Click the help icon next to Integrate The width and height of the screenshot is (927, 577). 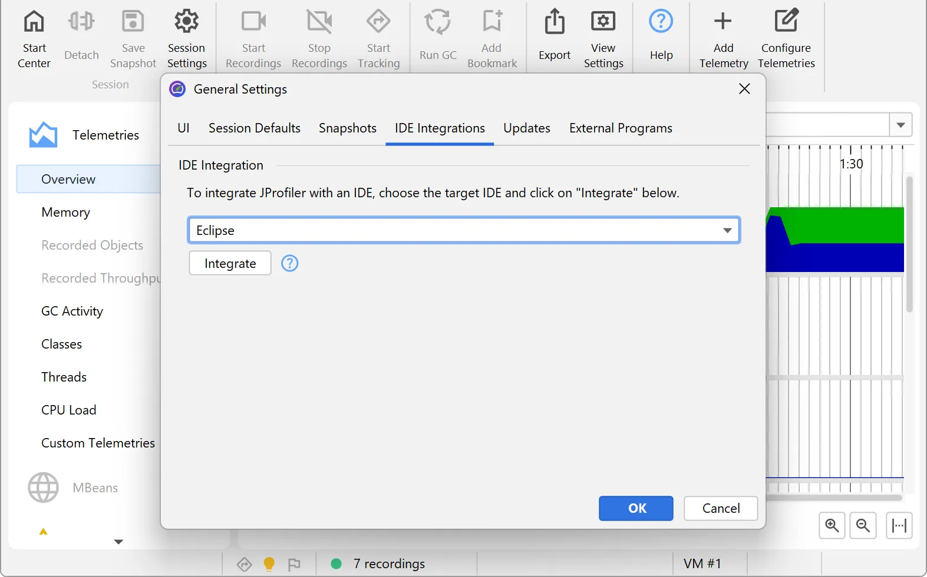coord(289,263)
